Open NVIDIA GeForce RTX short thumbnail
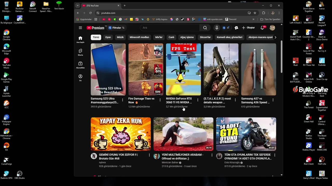This screenshot has height=186, width=332. (183, 69)
